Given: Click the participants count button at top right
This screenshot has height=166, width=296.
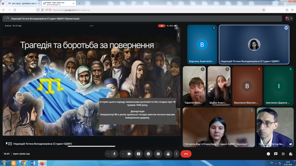Looking at the screenshot, I should pos(289,18).
